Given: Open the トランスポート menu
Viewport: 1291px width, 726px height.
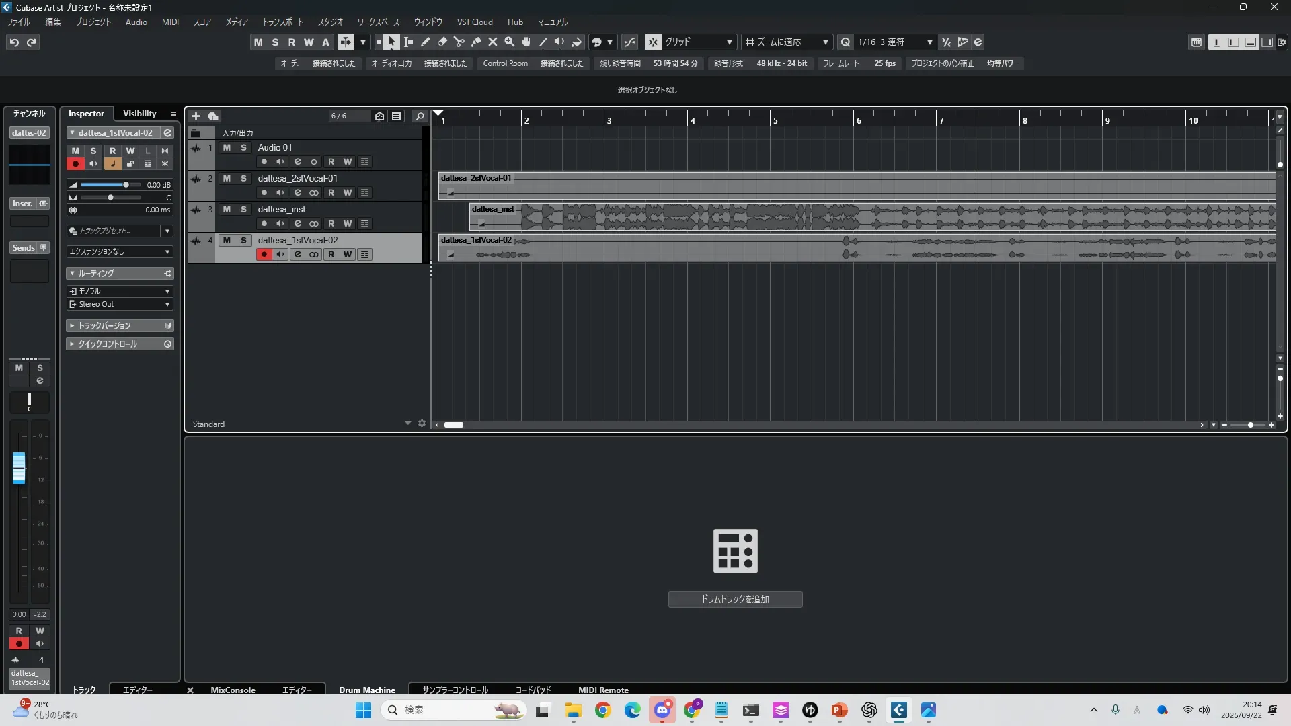Looking at the screenshot, I should coord(282,22).
